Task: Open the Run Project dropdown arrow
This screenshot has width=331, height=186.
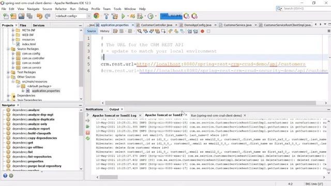Action: click(x=128, y=16)
